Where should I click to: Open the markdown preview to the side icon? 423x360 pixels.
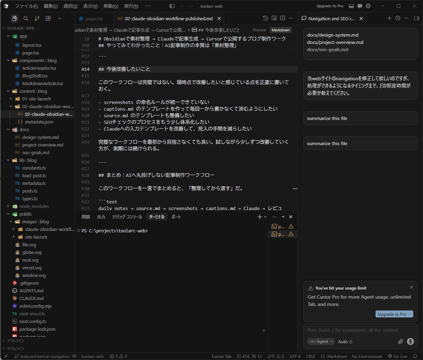(x=274, y=18)
